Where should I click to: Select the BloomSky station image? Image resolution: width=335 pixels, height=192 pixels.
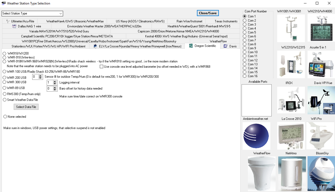(x=321, y=174)
